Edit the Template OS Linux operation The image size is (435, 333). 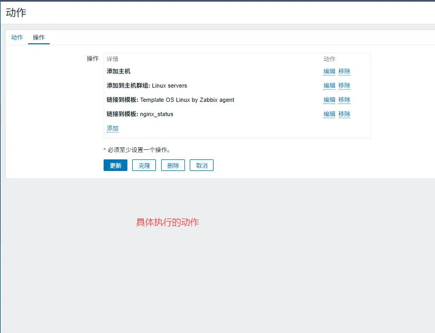click(x=329, y=100)
